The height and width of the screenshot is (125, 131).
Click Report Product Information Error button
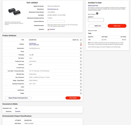(x=18, y=98)
